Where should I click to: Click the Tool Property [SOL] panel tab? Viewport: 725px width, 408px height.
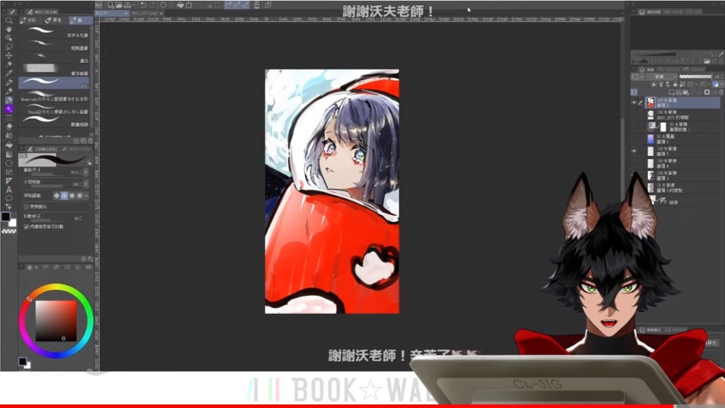(x=42, y=149)
